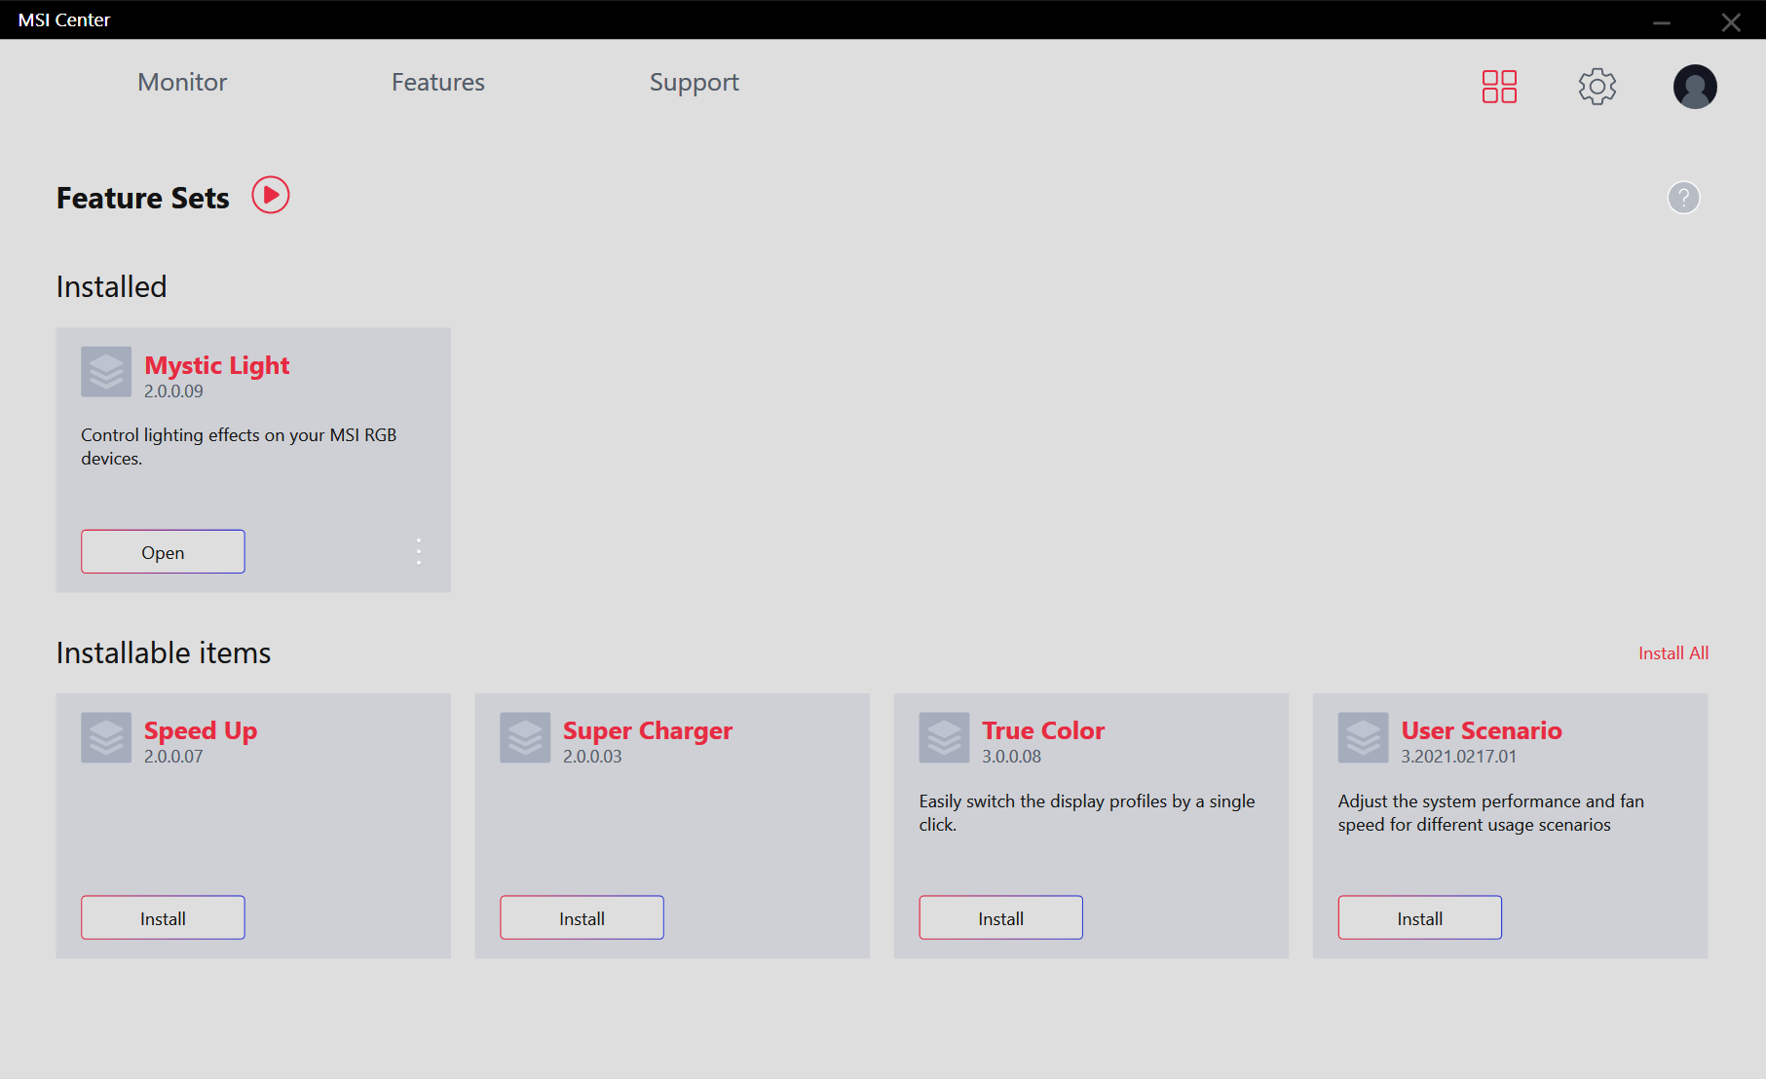
Task: Click the Feature Sets heading
Action: pyautogui.click(x=143, y=198)
